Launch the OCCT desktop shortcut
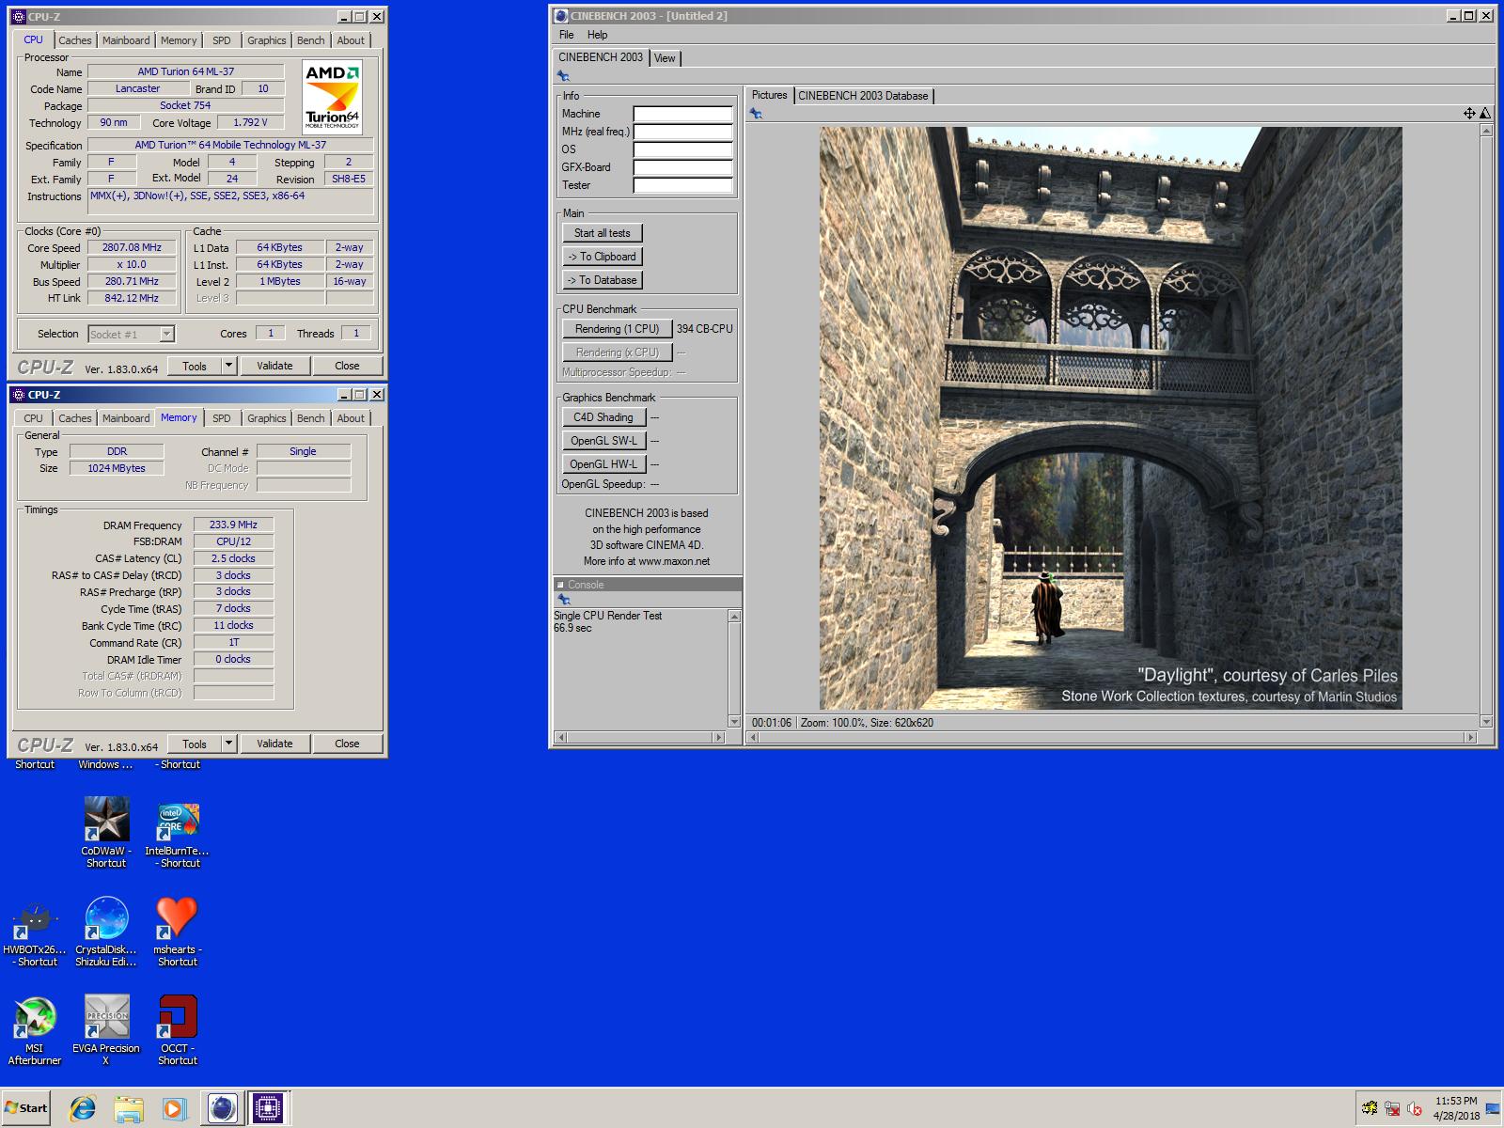The image size is (1504, 1128). click(x=177, y=1030)
